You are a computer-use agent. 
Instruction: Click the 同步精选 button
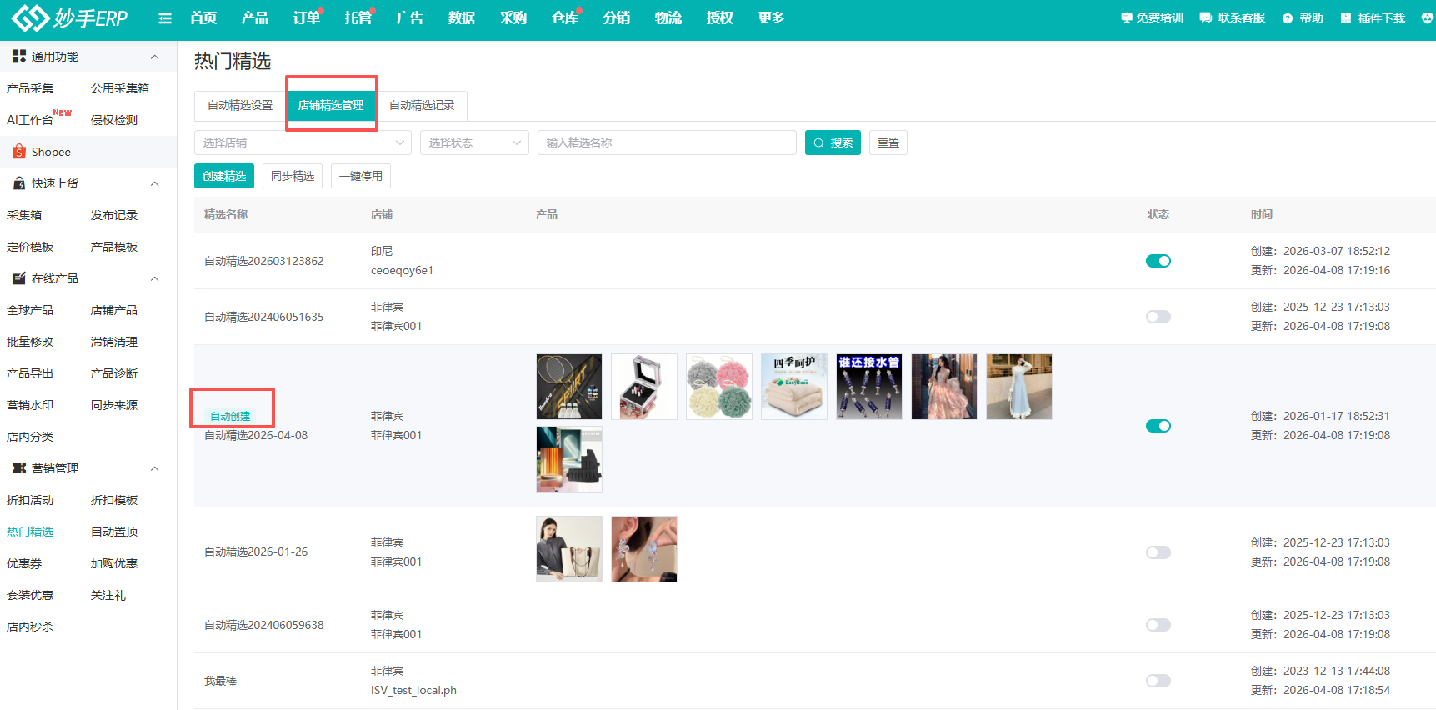(293, 176)
